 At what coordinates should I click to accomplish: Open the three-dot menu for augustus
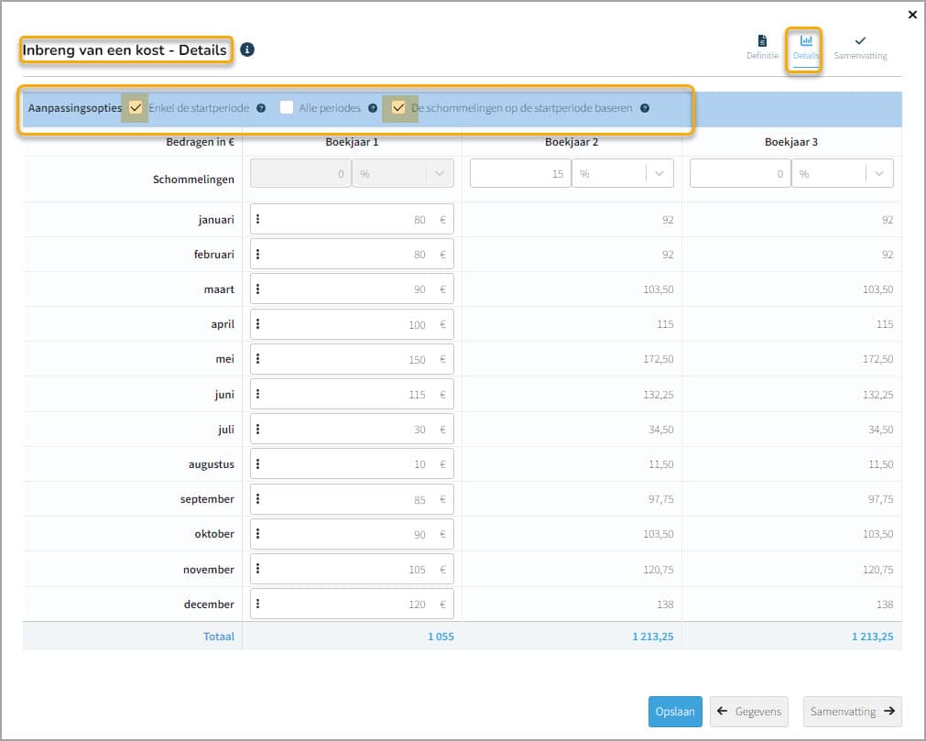click(x=258, y=463)
